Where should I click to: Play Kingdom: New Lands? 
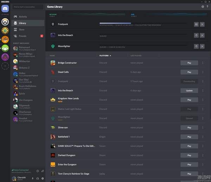click(189, 100)
